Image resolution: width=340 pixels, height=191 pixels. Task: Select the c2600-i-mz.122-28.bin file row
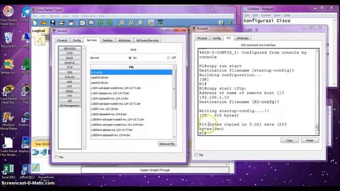tap(131, 109)
